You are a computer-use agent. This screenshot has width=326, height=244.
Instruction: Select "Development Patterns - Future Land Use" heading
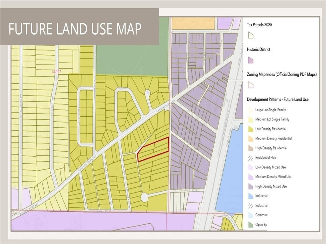click(278, 99)
